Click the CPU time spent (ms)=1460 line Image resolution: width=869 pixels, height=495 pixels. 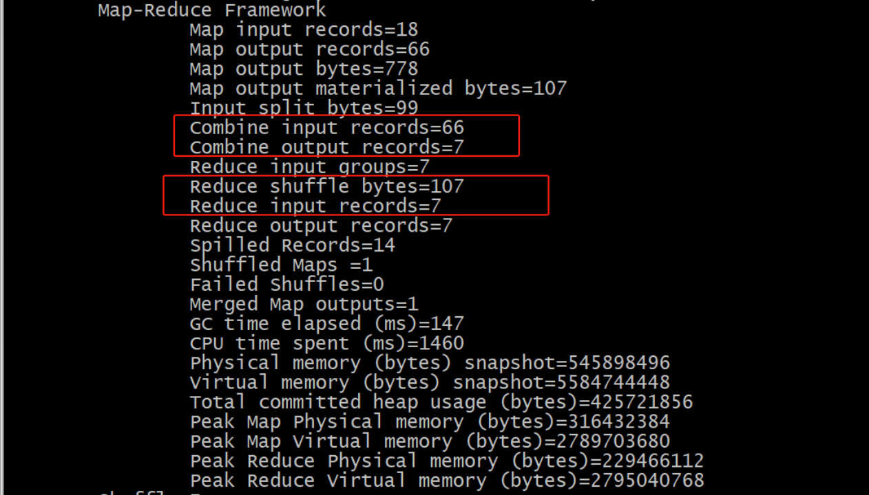click(x=326, y=343)
